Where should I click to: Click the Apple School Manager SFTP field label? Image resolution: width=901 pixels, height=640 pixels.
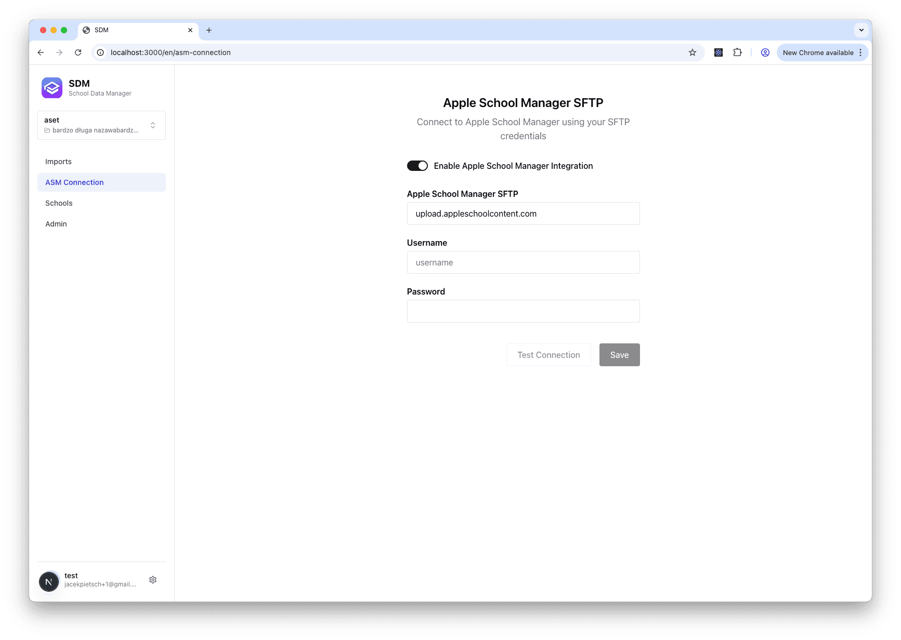click(462, 194)
